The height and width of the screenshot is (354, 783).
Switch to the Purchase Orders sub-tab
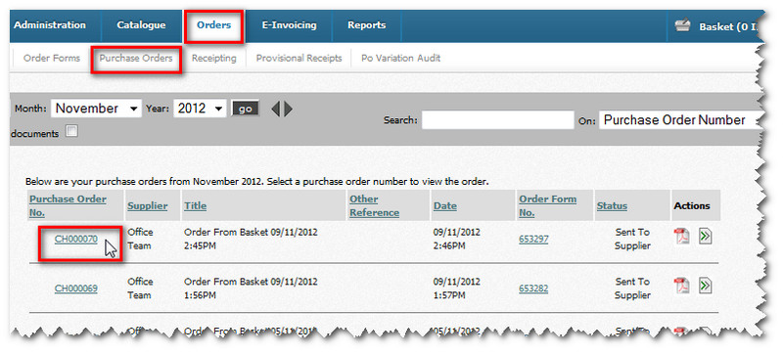136,59
